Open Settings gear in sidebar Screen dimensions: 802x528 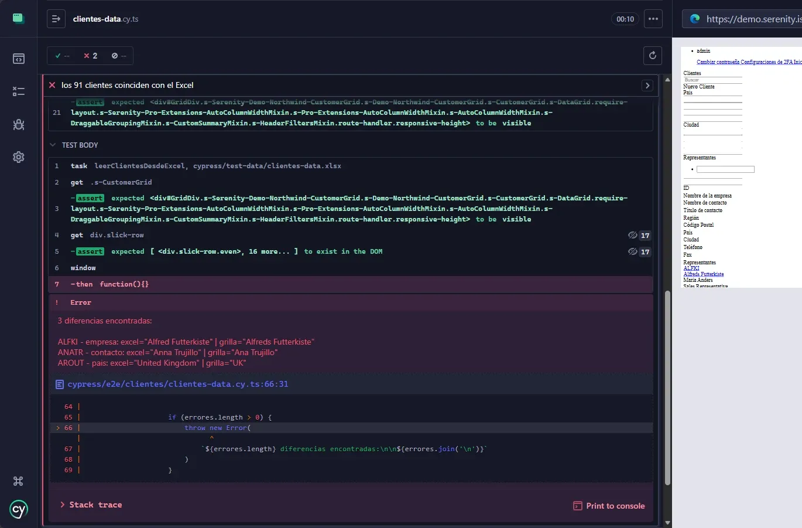click(18, 157)
